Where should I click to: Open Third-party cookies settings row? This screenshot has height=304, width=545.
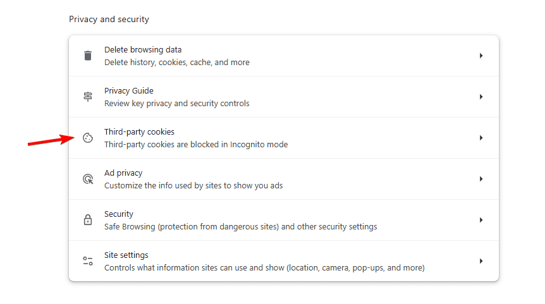[x=284, y=138]
